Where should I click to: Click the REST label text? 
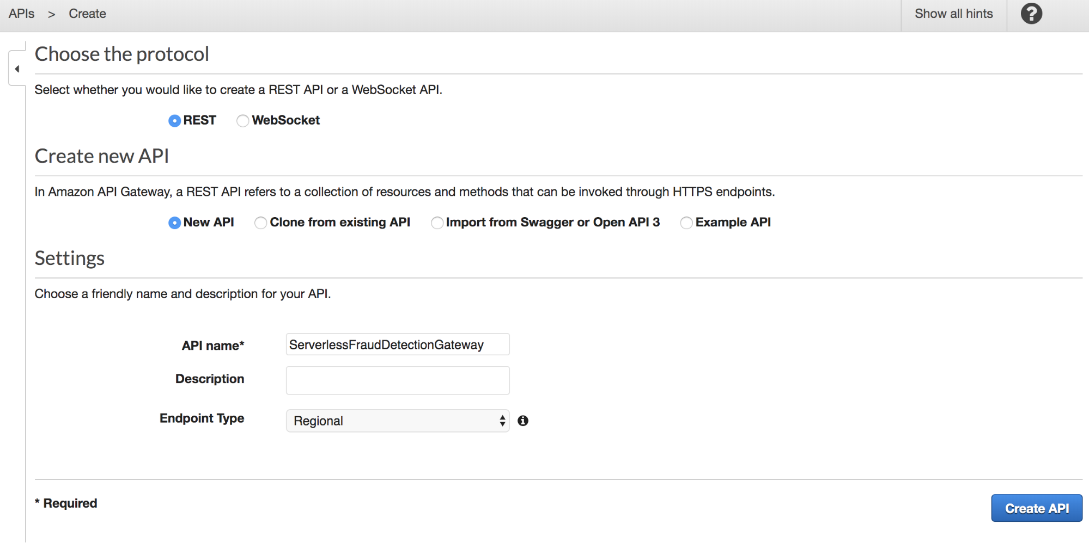(x=199, y=120)
